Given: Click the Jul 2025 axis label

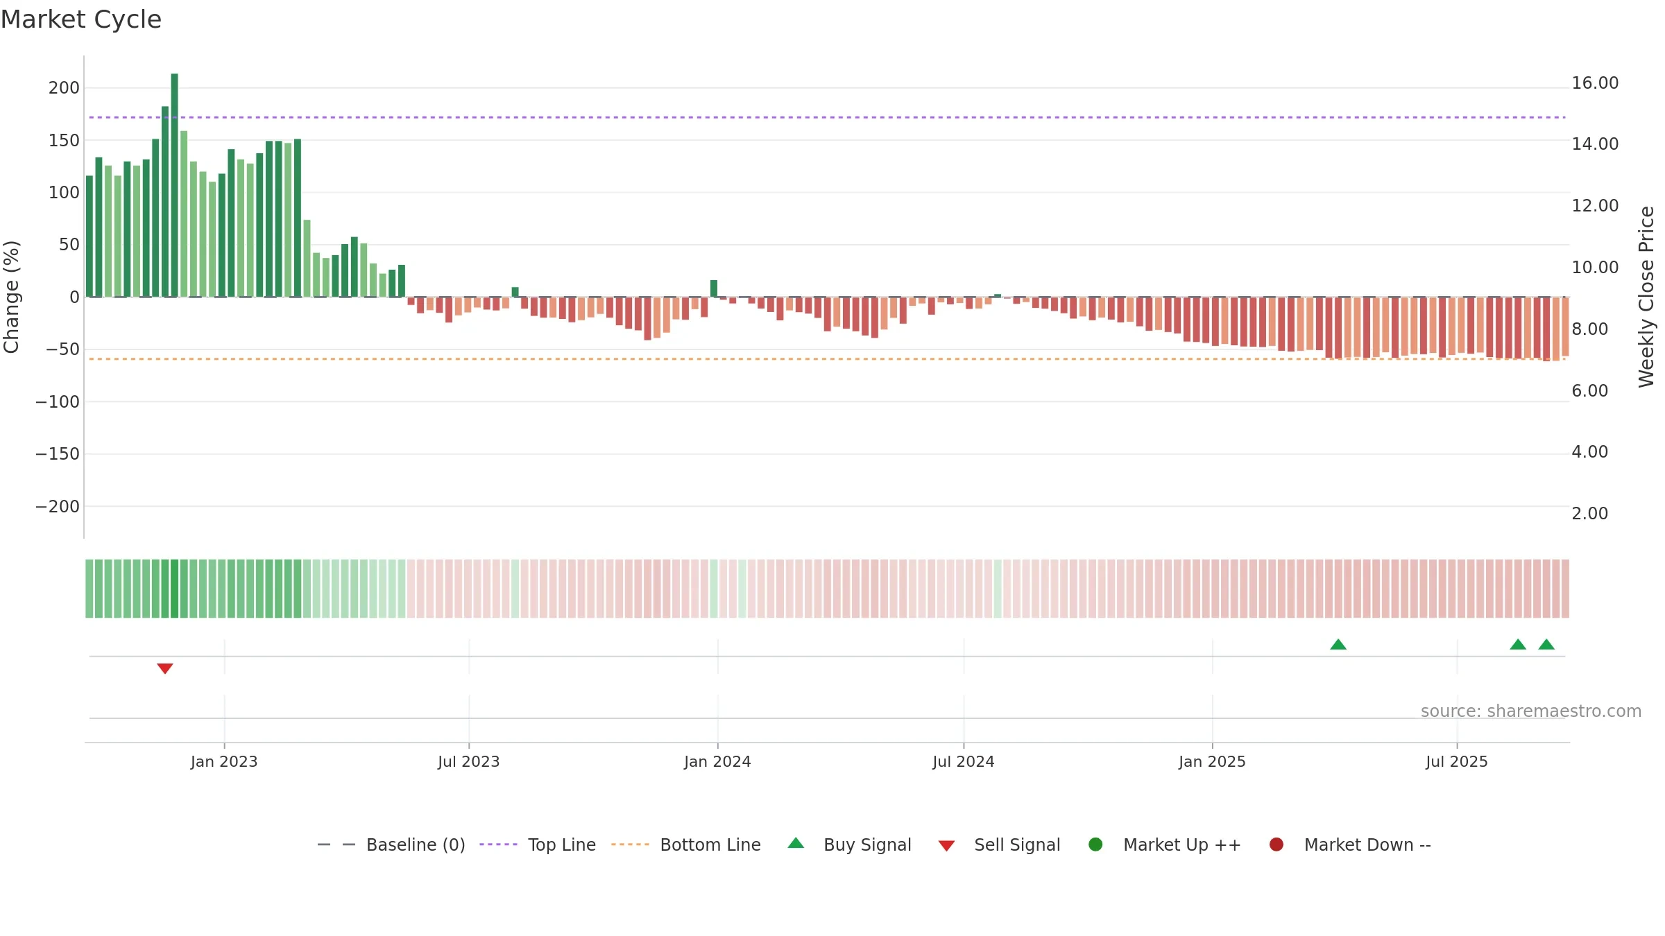Looking at the screenshot, I should [1457, 762].
